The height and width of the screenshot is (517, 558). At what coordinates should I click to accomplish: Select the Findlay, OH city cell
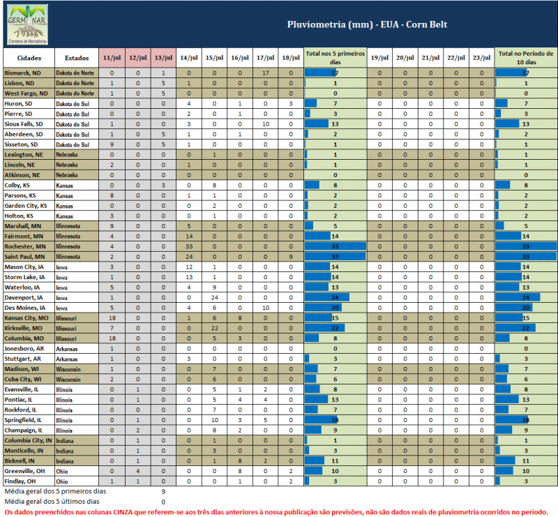tap(29, 481)
